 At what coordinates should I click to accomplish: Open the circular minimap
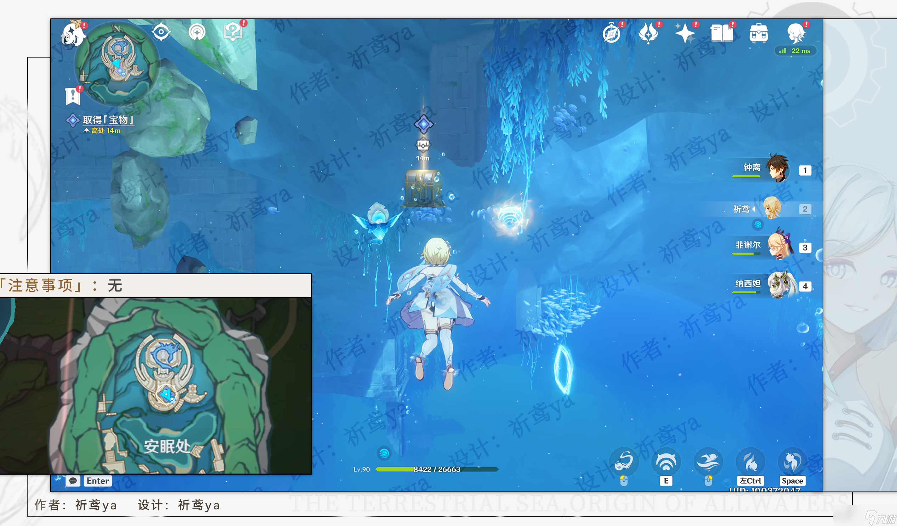point(118,63)
